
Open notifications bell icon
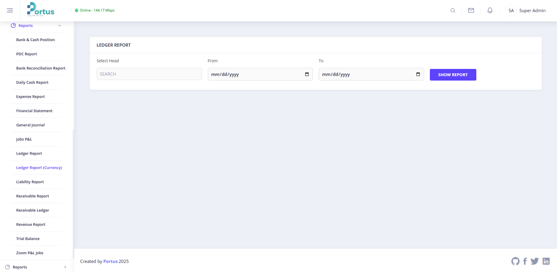click(490, 10)
